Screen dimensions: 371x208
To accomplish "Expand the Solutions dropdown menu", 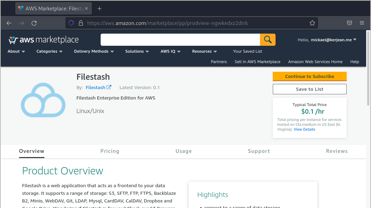I will click(137, 51).
